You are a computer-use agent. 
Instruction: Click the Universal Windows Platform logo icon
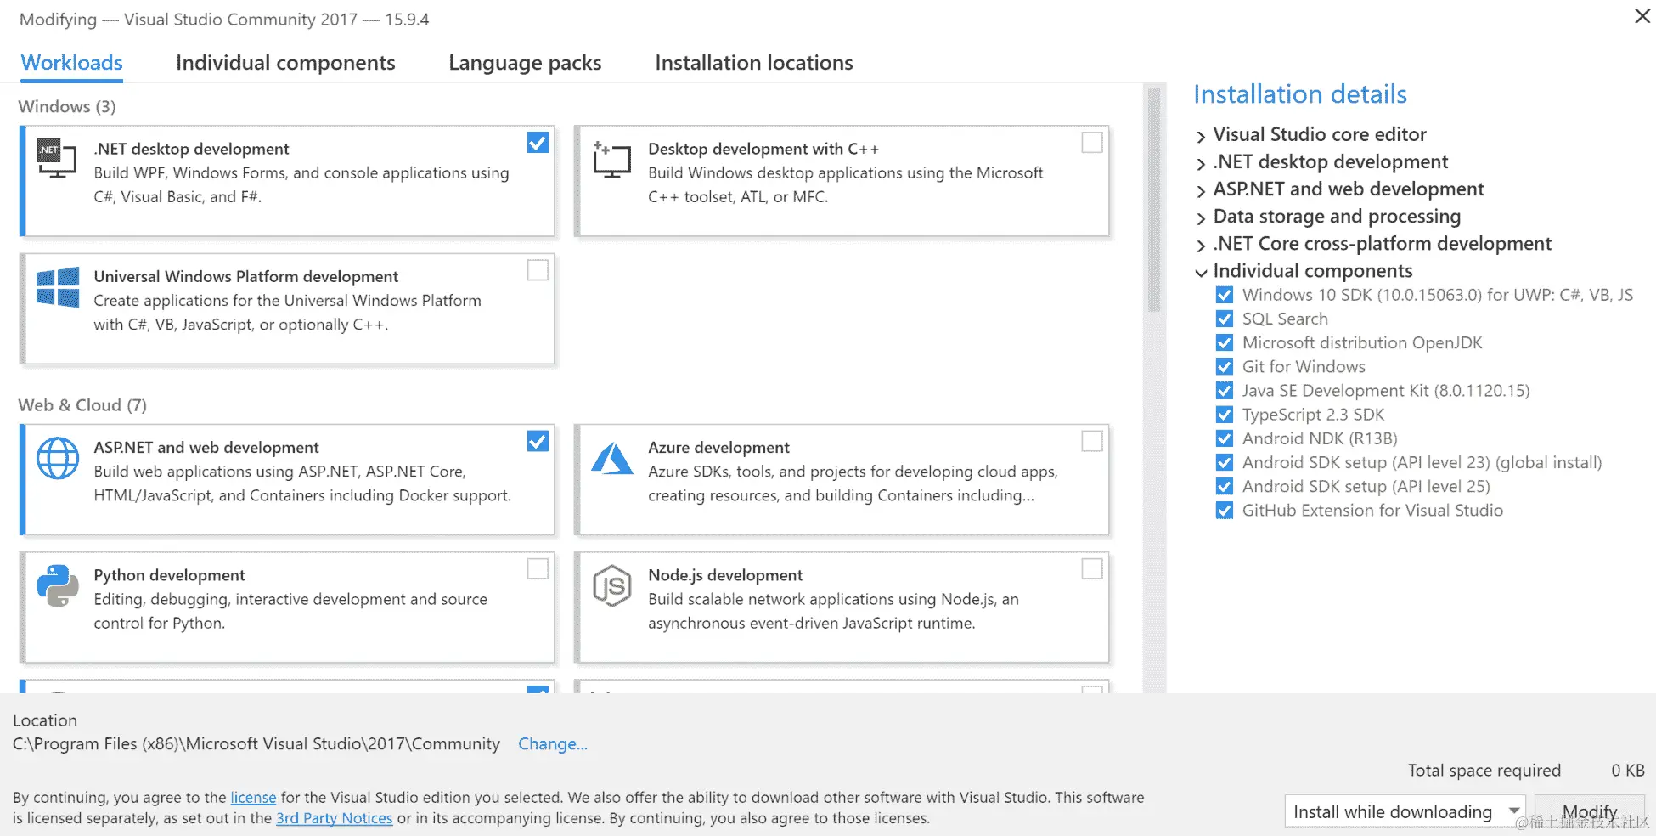[x=58, y=287]
